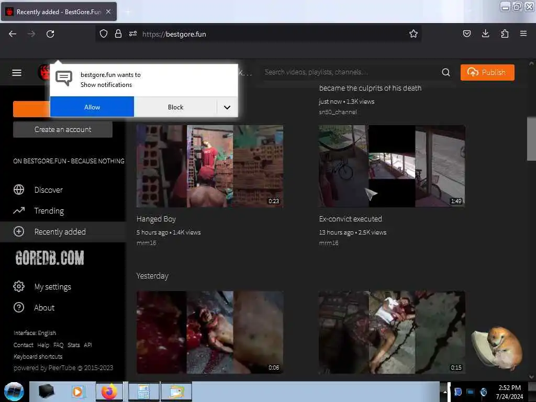
Task: Click Create an account
Action: click(63, 130)
